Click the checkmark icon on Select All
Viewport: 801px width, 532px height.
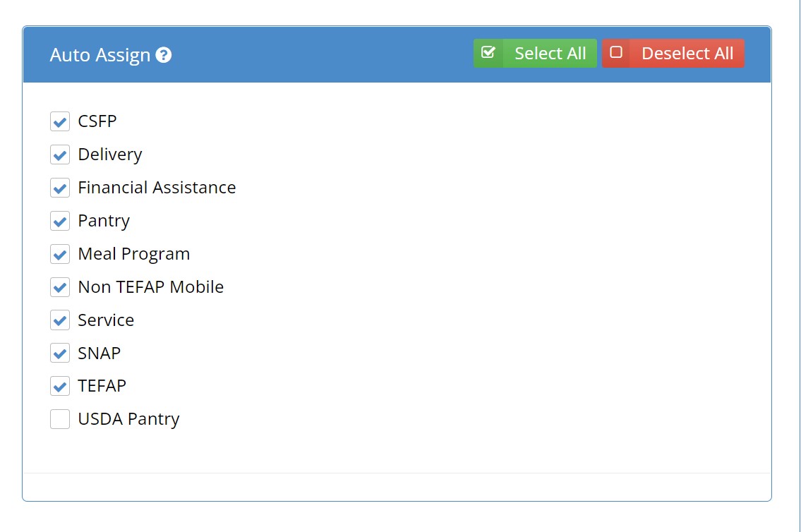[488, 53]
